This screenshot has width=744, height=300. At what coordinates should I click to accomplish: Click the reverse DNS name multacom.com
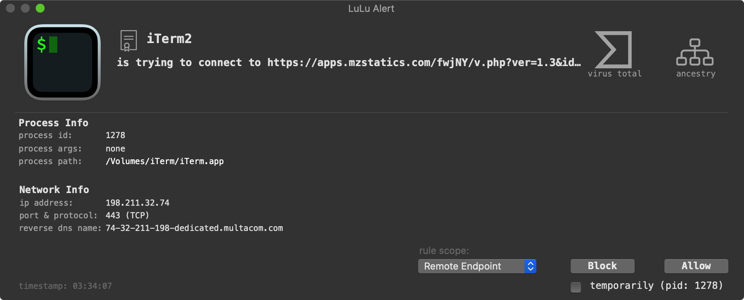pyautogui.click(x=194, y=228)
